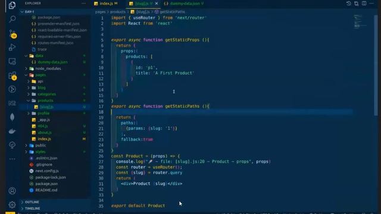Click 'export default Product' code line
The width and height of the screenshot is (381, 214).
point(138,206)
